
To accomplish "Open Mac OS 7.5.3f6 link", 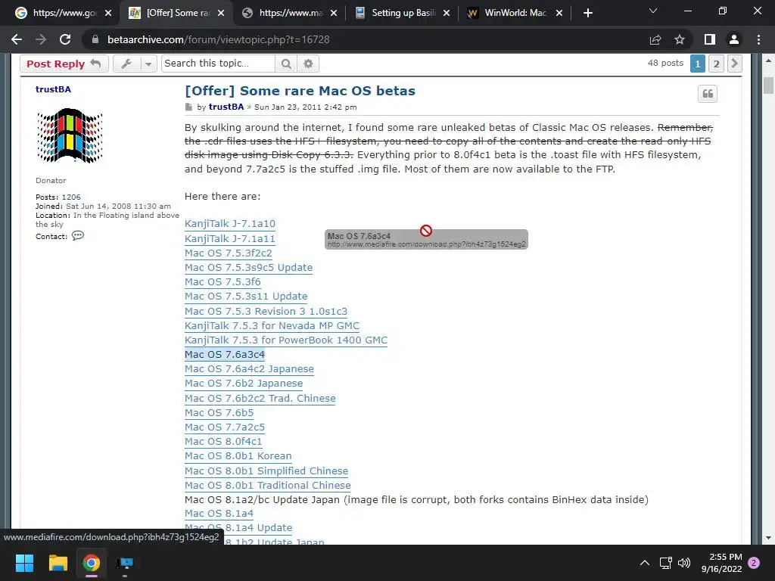I will point(223,281).
